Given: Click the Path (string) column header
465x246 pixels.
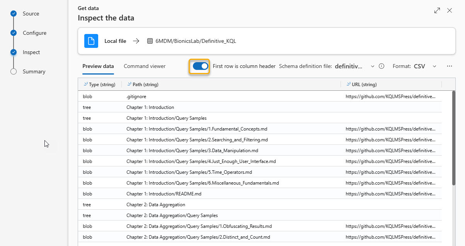Looking at the screenshot, I should tap(231, 84).
